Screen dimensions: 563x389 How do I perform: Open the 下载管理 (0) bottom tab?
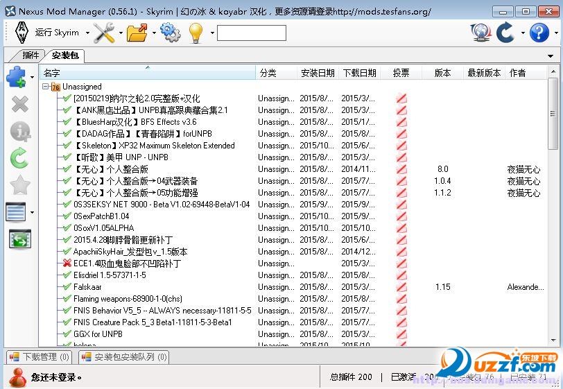tap(40, 356)
